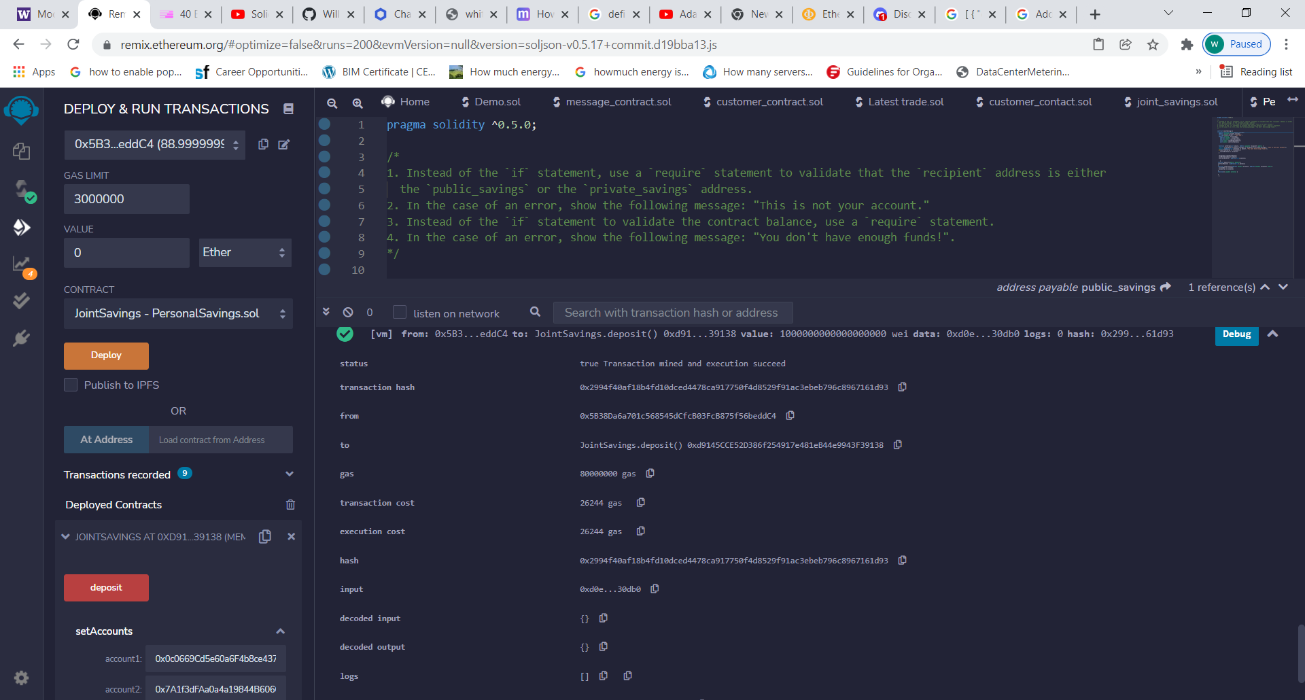Screen dimensions: 1305x700
Task: Enable Publish to IPFS checkbox
Action: click(x=71, y=385)
